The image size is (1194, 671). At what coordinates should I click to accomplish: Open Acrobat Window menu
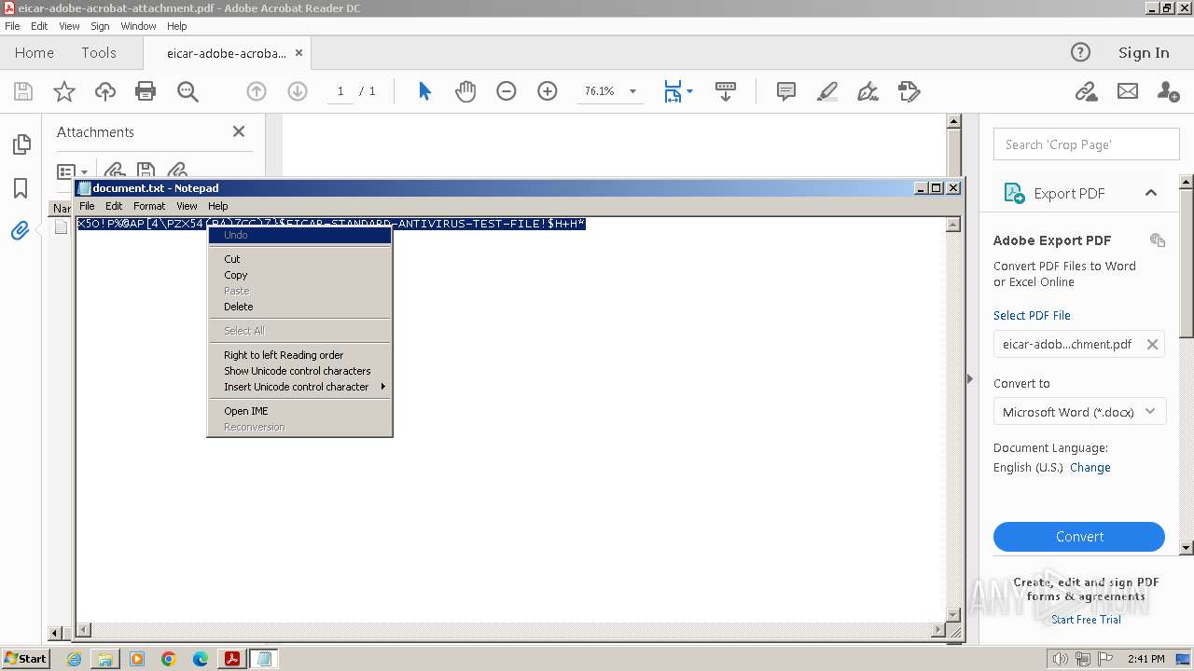138,26
